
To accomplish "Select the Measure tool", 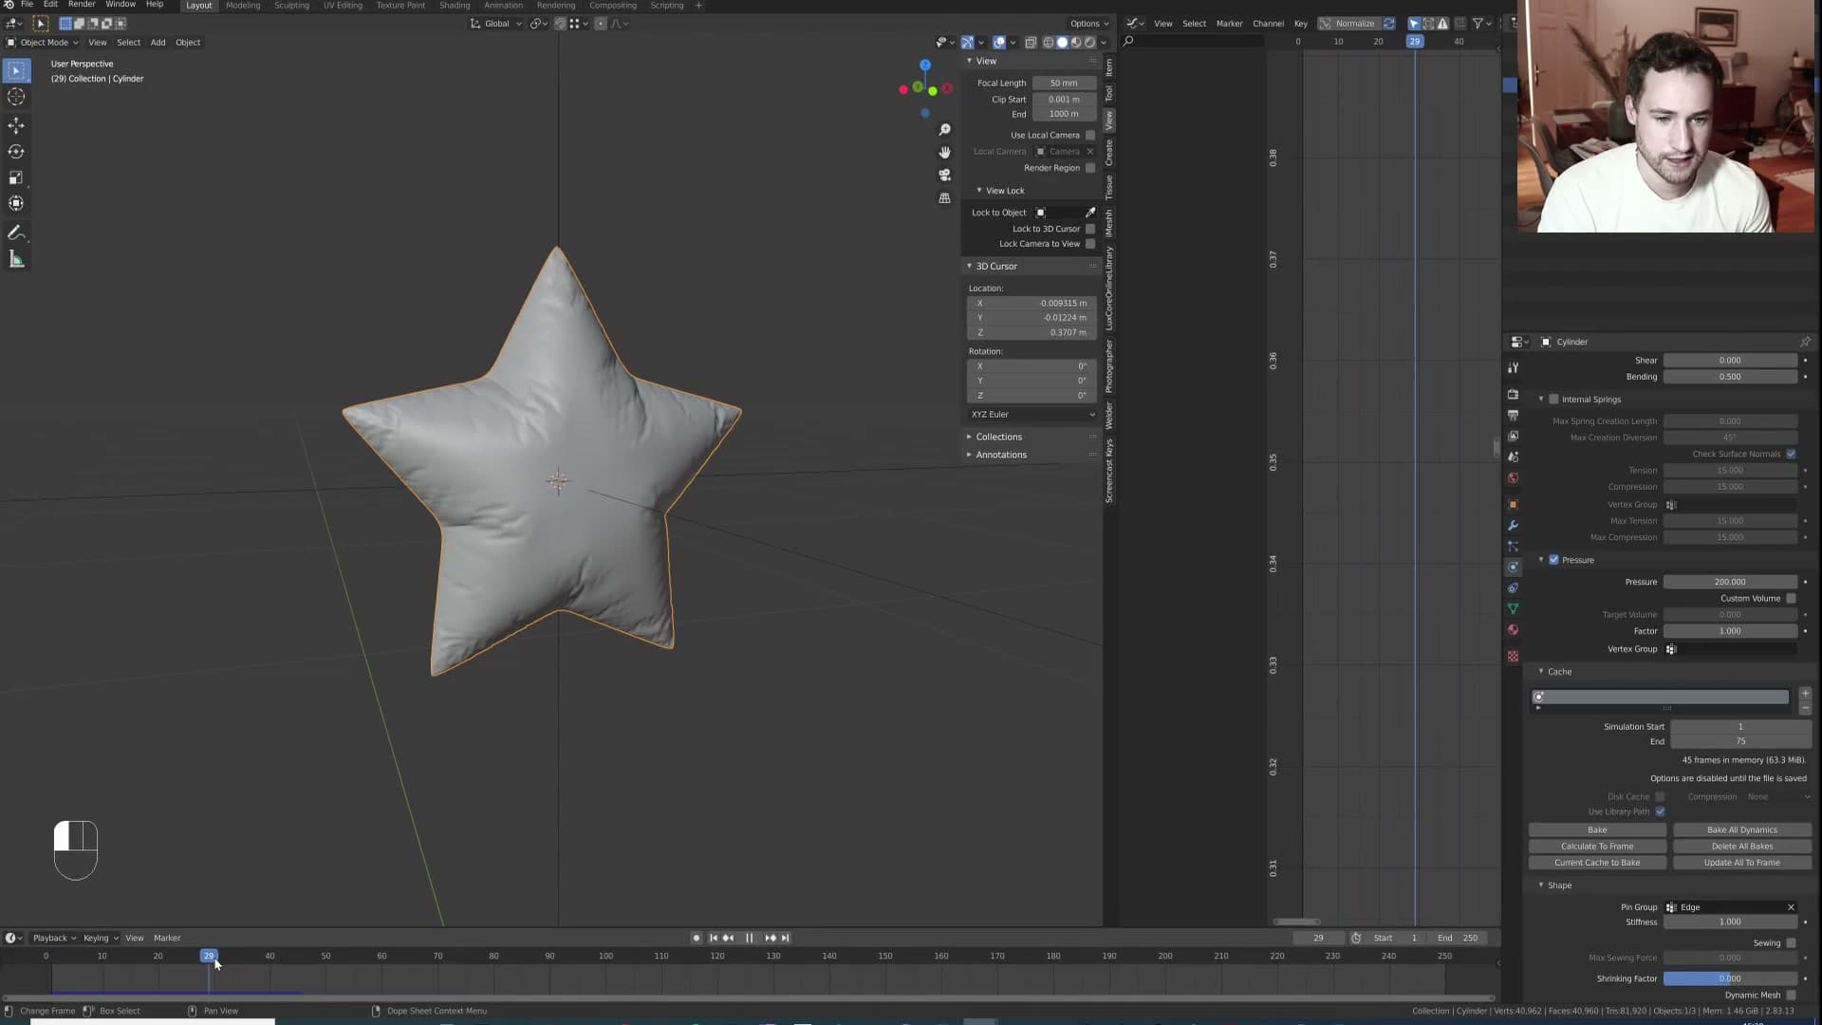I will tap(16, 259).
